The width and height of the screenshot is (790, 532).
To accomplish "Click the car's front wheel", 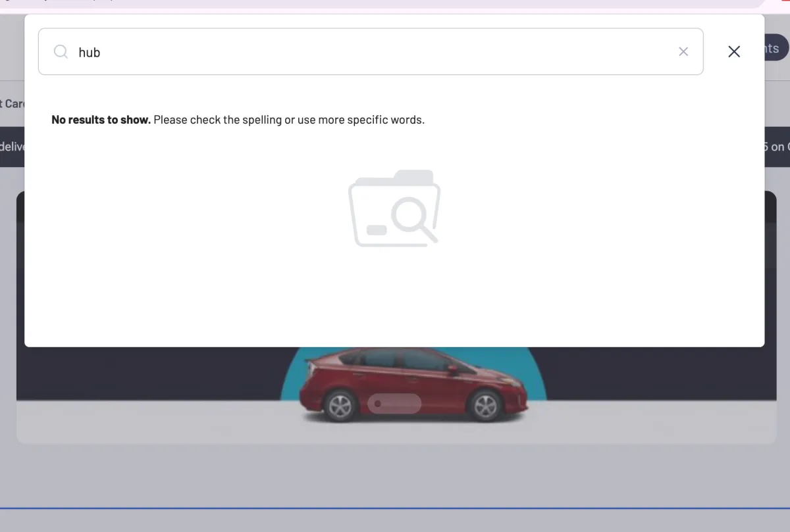I will [485, 406].
